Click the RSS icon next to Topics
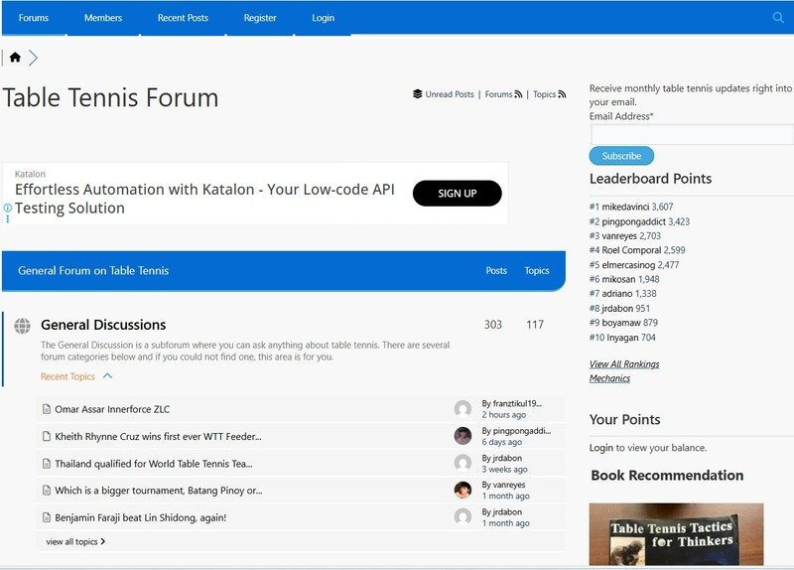 (563, 94)
